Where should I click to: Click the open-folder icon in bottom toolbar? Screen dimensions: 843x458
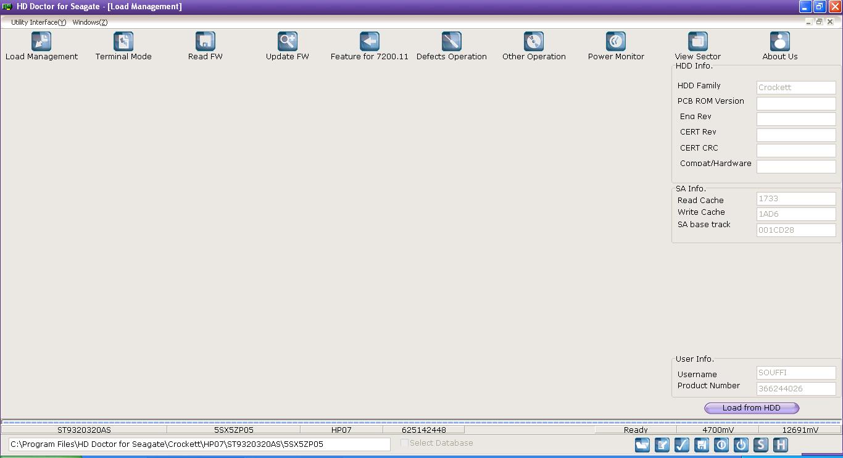[642, 444]
